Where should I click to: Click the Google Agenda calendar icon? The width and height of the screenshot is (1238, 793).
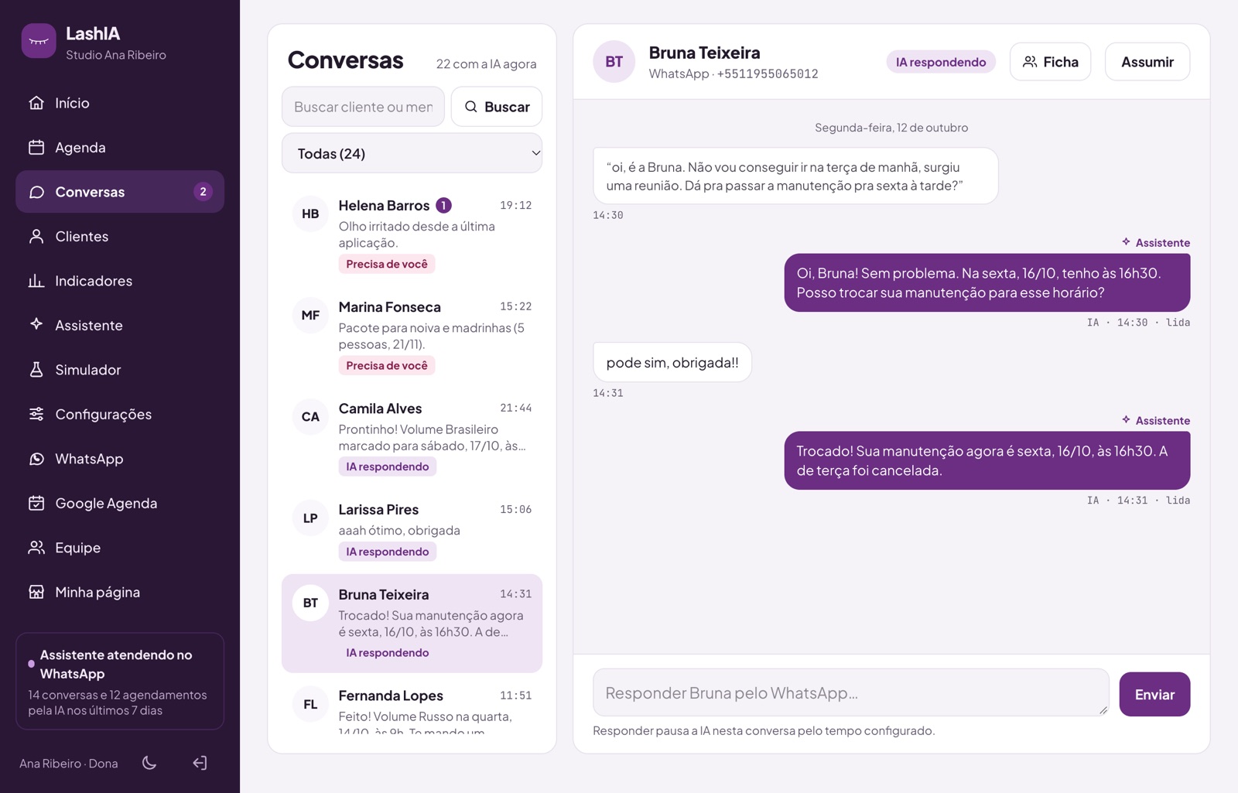click(36, 503)
